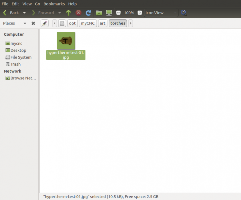The height and width of the screenshot is (200, 241).
Task: Open the hypertherm-test-01.jpg thumbnail
Action: click(x=65, y=41)
